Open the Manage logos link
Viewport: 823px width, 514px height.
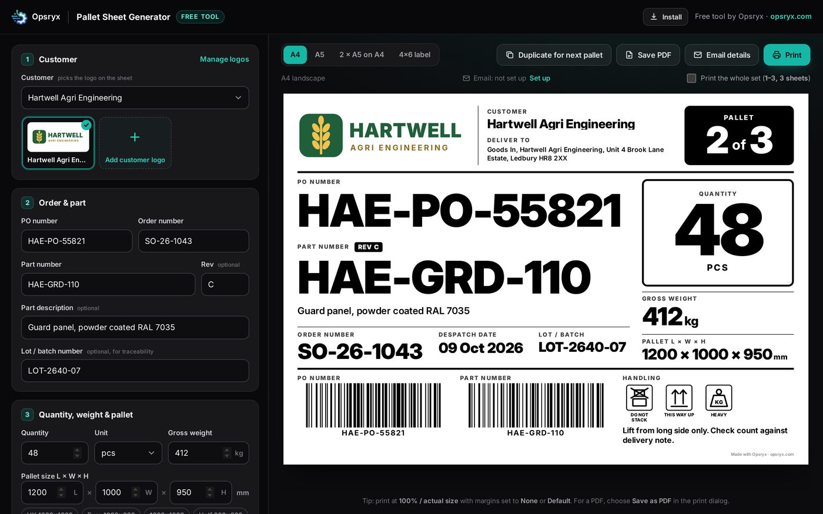(x=225, y=59)
